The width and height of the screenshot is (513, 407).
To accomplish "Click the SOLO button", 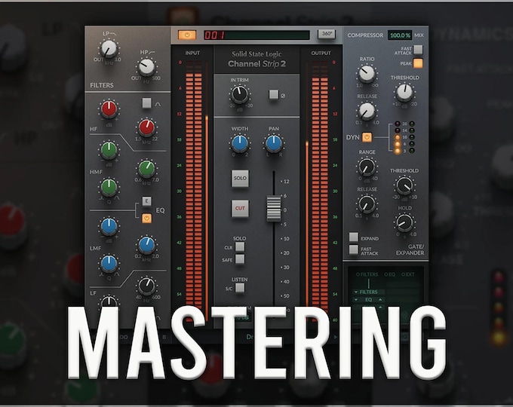I will pos(240,178).
